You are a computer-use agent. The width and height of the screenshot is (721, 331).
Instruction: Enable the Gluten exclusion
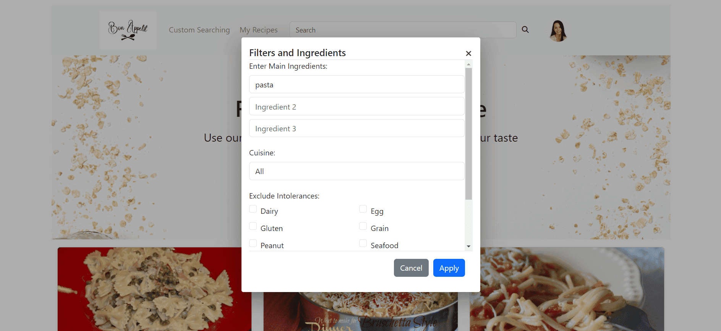tap(253, 226)
